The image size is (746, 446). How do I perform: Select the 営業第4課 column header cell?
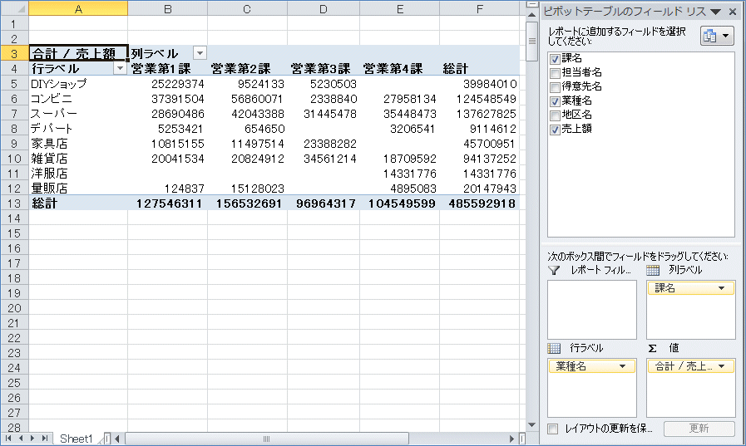coord(400,68)
